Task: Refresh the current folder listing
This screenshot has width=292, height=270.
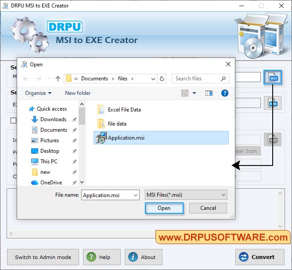Action: (x=162, y=79)
